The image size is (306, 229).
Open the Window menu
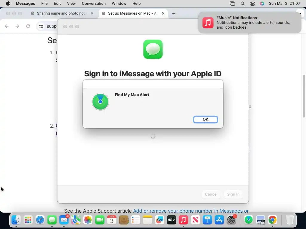click(x=119, y=4)
